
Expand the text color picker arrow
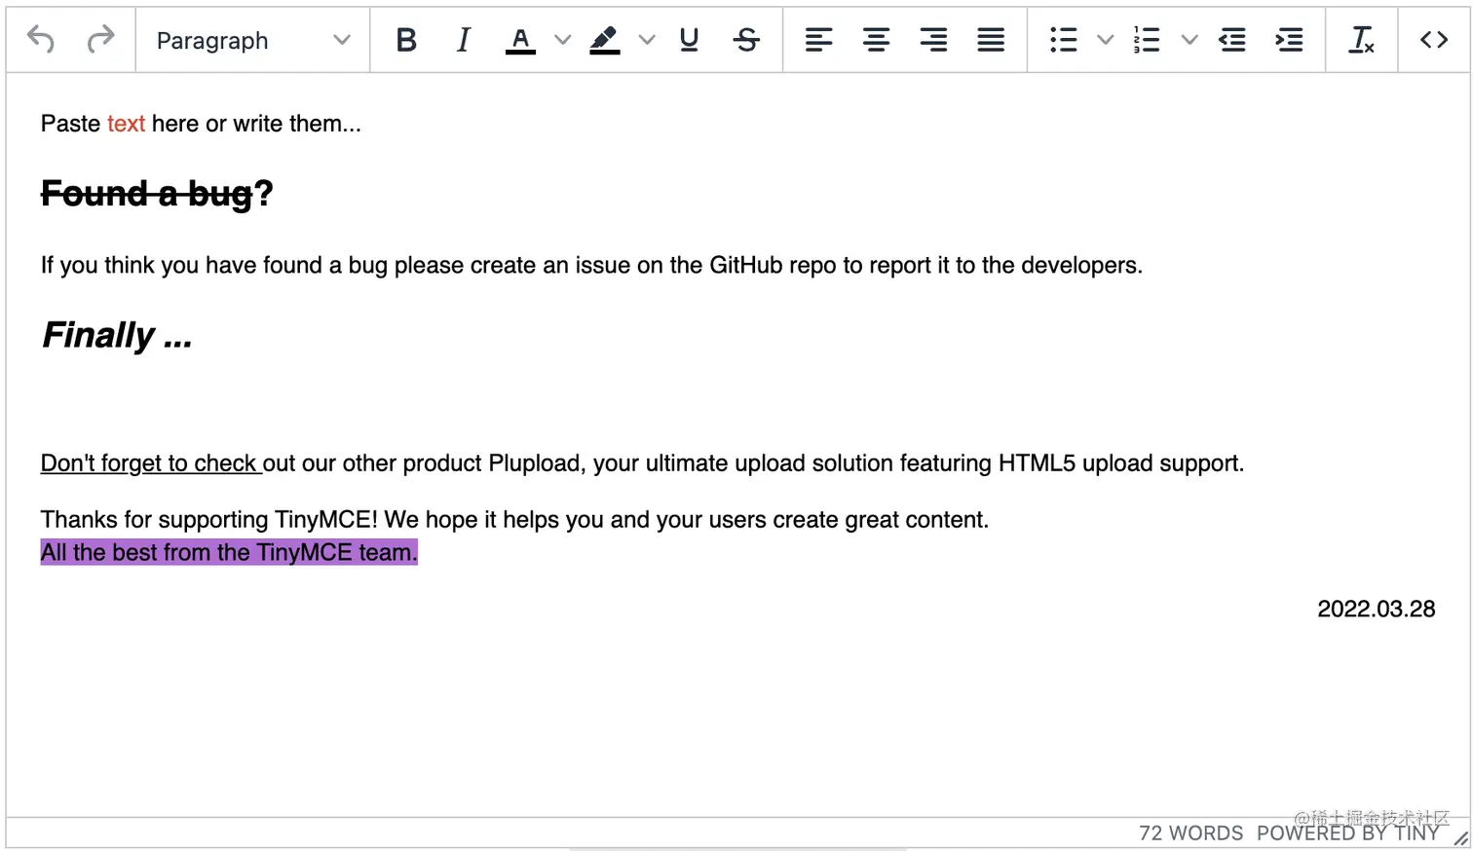click(x=562, y=40)
